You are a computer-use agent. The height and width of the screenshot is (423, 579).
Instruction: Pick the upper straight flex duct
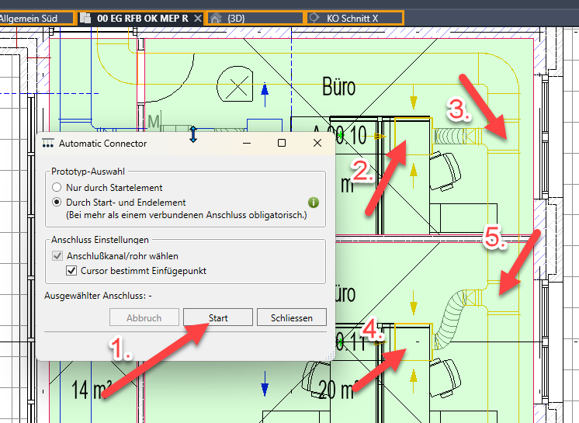pyautogui.click(x=459, y=136)
